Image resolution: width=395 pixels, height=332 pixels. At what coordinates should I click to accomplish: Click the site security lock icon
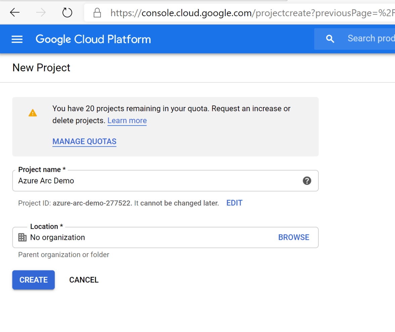[x=97, y=13]
